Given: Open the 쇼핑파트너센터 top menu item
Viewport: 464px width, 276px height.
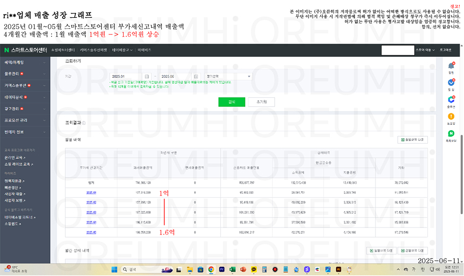Looking at the screenshot, I should [x=63, y=50].
